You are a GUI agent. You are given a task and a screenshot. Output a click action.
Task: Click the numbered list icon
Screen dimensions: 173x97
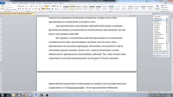[46, 6]
